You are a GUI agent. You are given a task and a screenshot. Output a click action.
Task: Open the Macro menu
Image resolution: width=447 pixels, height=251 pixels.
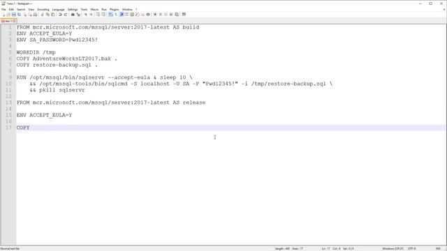95,9
